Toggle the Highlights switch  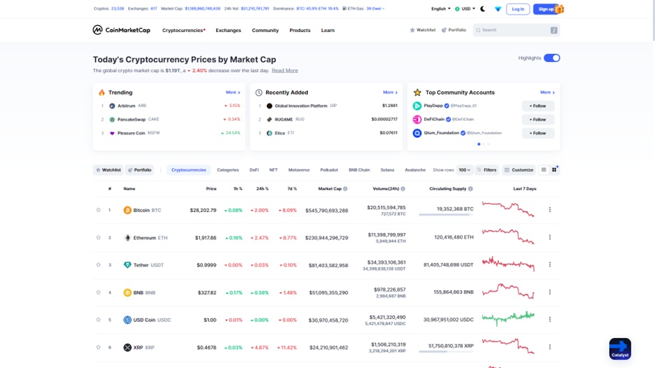(x=551, y=58)
